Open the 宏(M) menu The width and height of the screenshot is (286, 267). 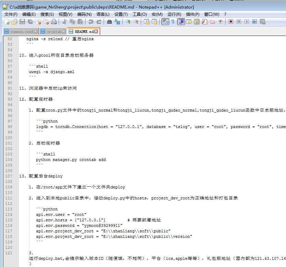(157, 14)
